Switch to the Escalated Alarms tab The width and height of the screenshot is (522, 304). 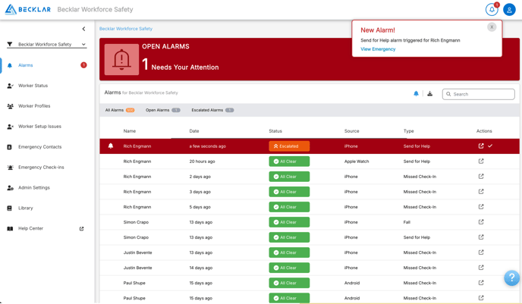[x=212, y=110]
